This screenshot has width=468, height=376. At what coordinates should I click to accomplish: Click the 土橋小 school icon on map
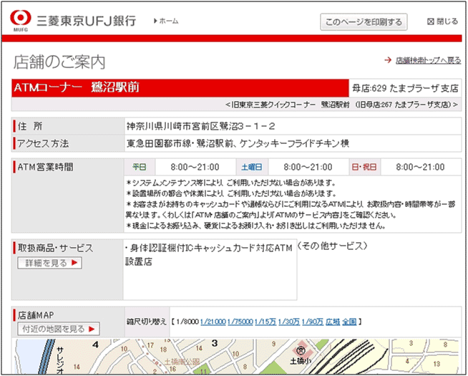click(x=301, y=351)
